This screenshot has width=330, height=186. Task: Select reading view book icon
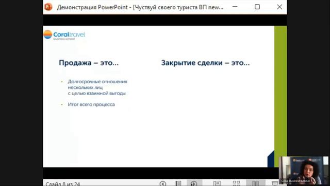(256, 183)
